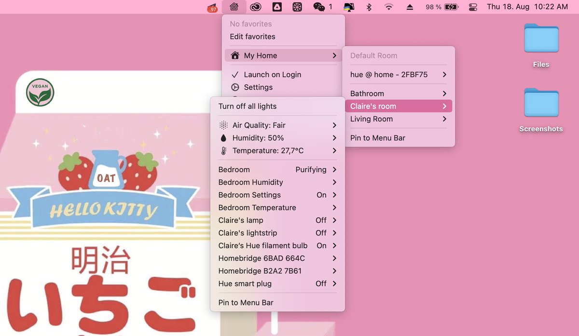Expand the Homebridge 6BAD 664C arrow
This screenshot has width=579, height=336.
click(334, 258)
